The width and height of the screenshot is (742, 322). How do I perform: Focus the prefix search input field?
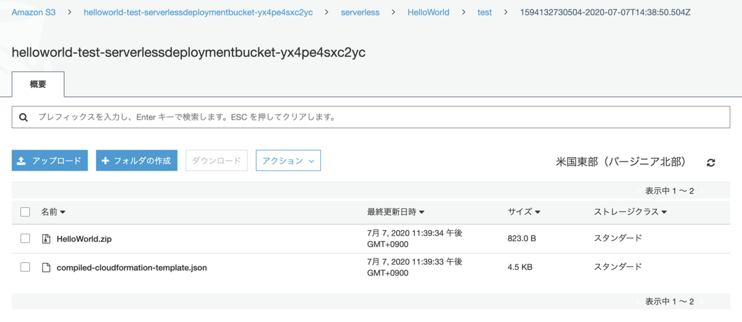click(371, 117)
